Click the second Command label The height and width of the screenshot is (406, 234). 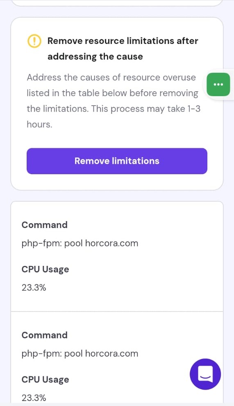click(44, 335)
